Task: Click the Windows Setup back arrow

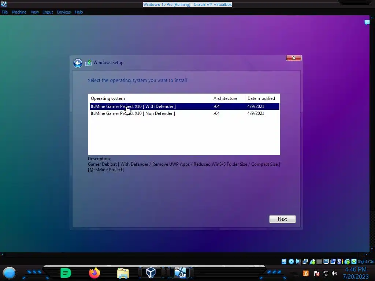Action: point(78,63)
